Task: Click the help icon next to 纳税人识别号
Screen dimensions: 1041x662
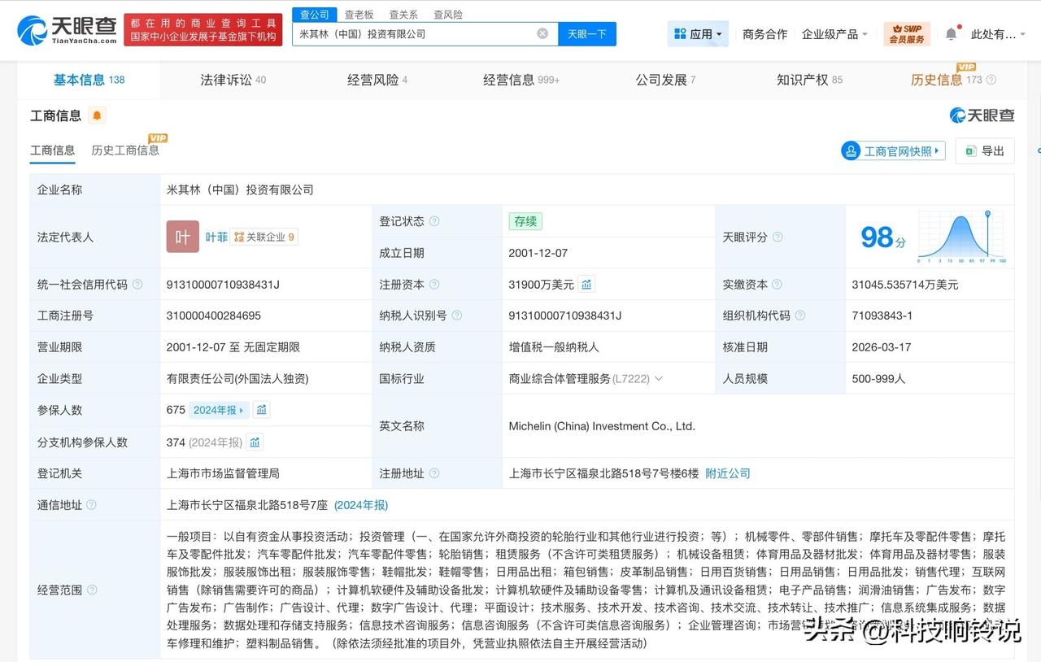Action: (x=457, y=316)
